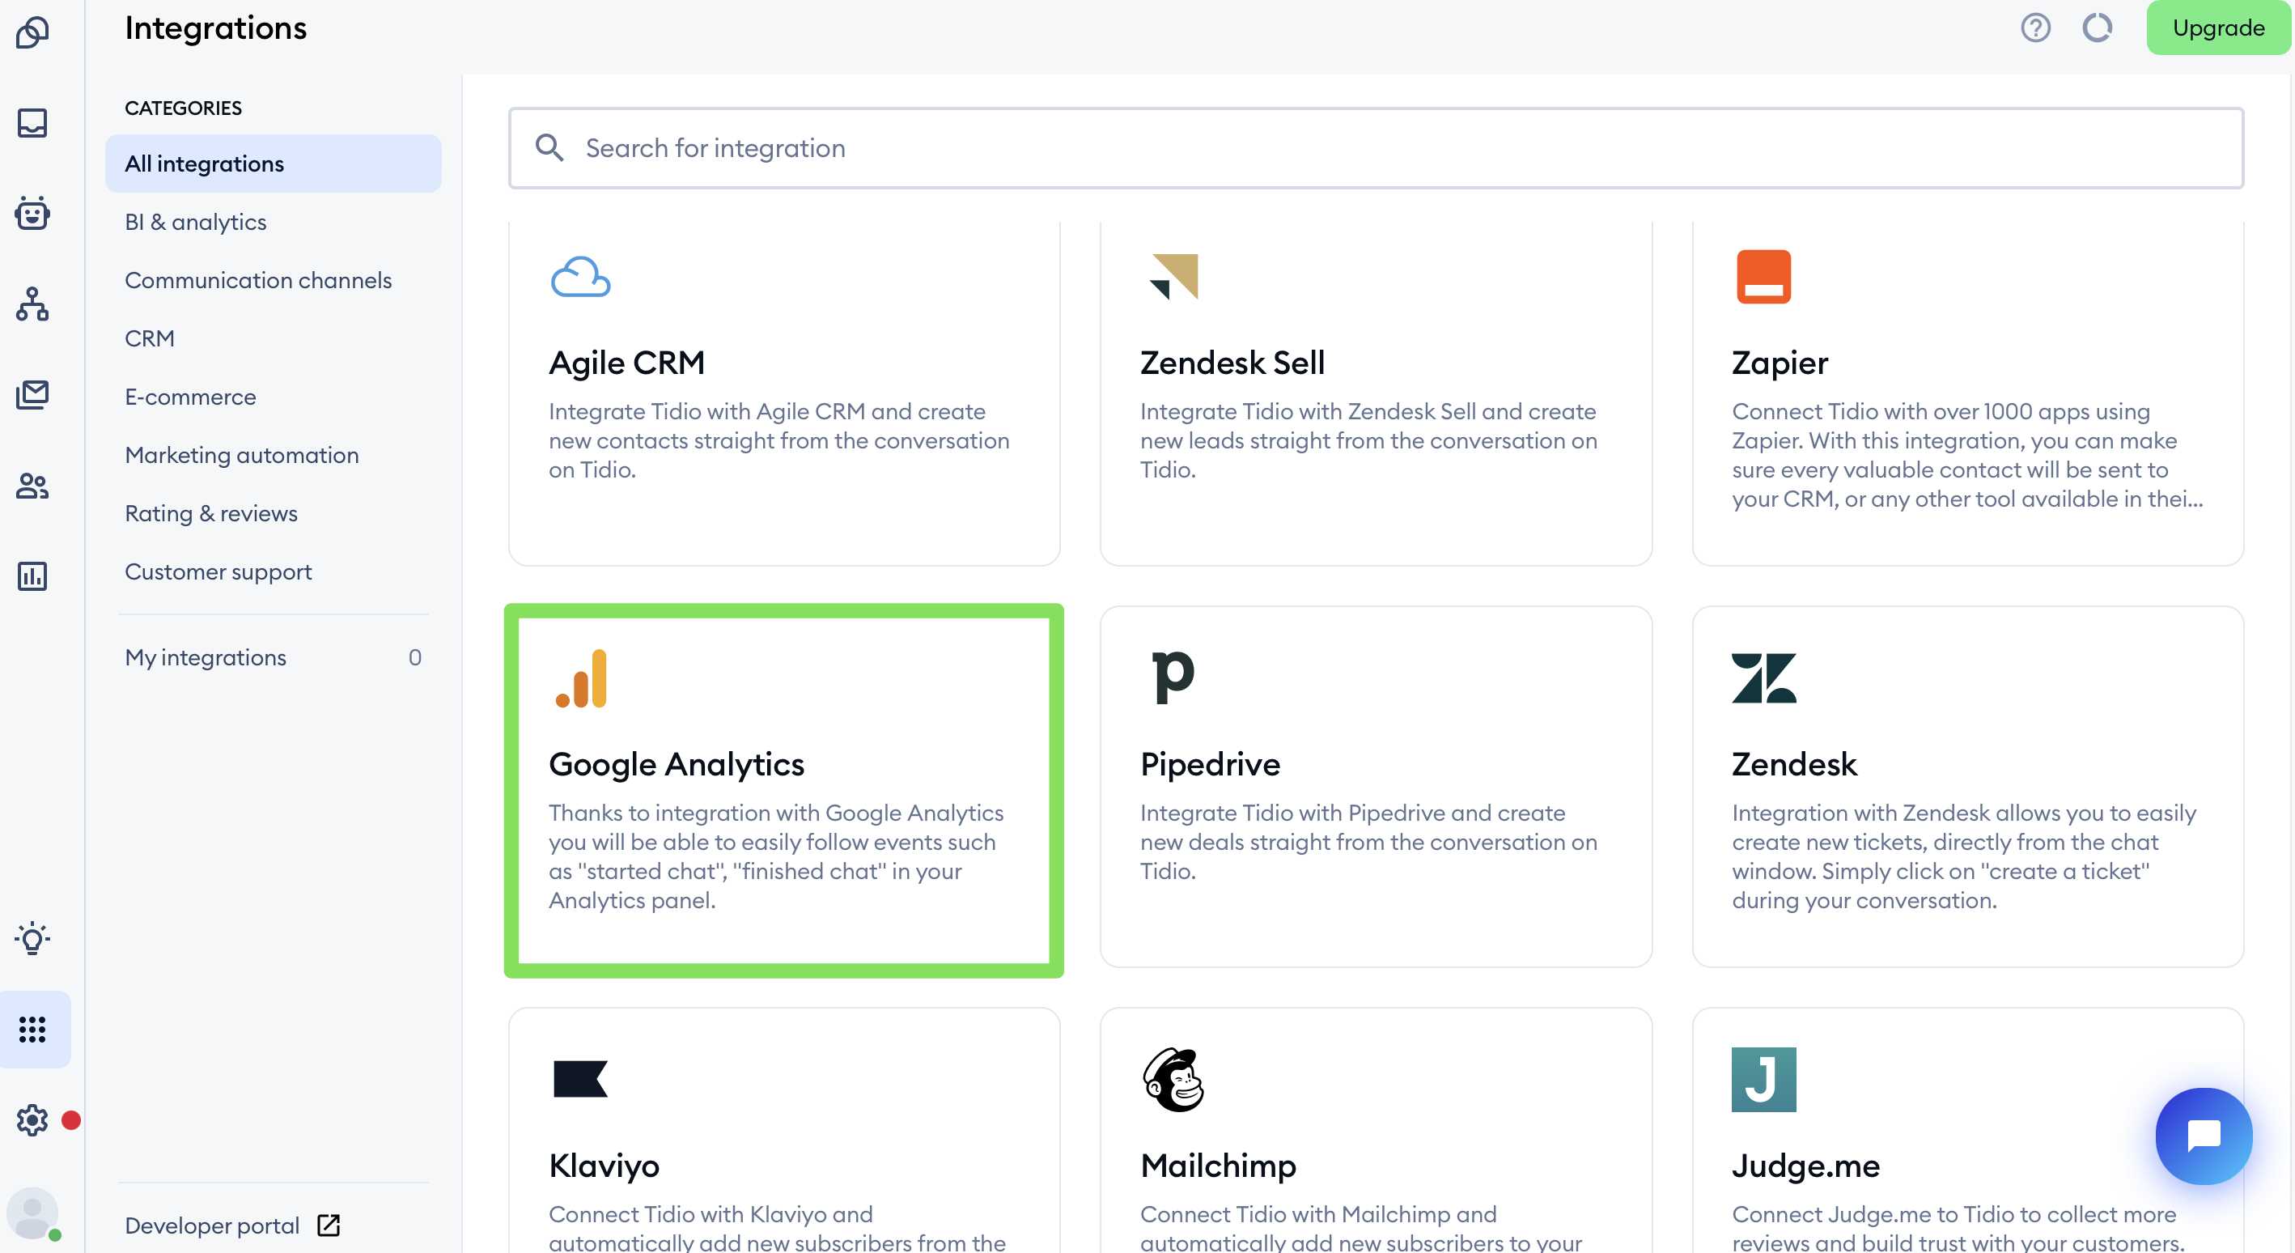This screenshot has height=1253, width=2295.
Task: Open the Developer portal link
Action: pos(212,1225)
